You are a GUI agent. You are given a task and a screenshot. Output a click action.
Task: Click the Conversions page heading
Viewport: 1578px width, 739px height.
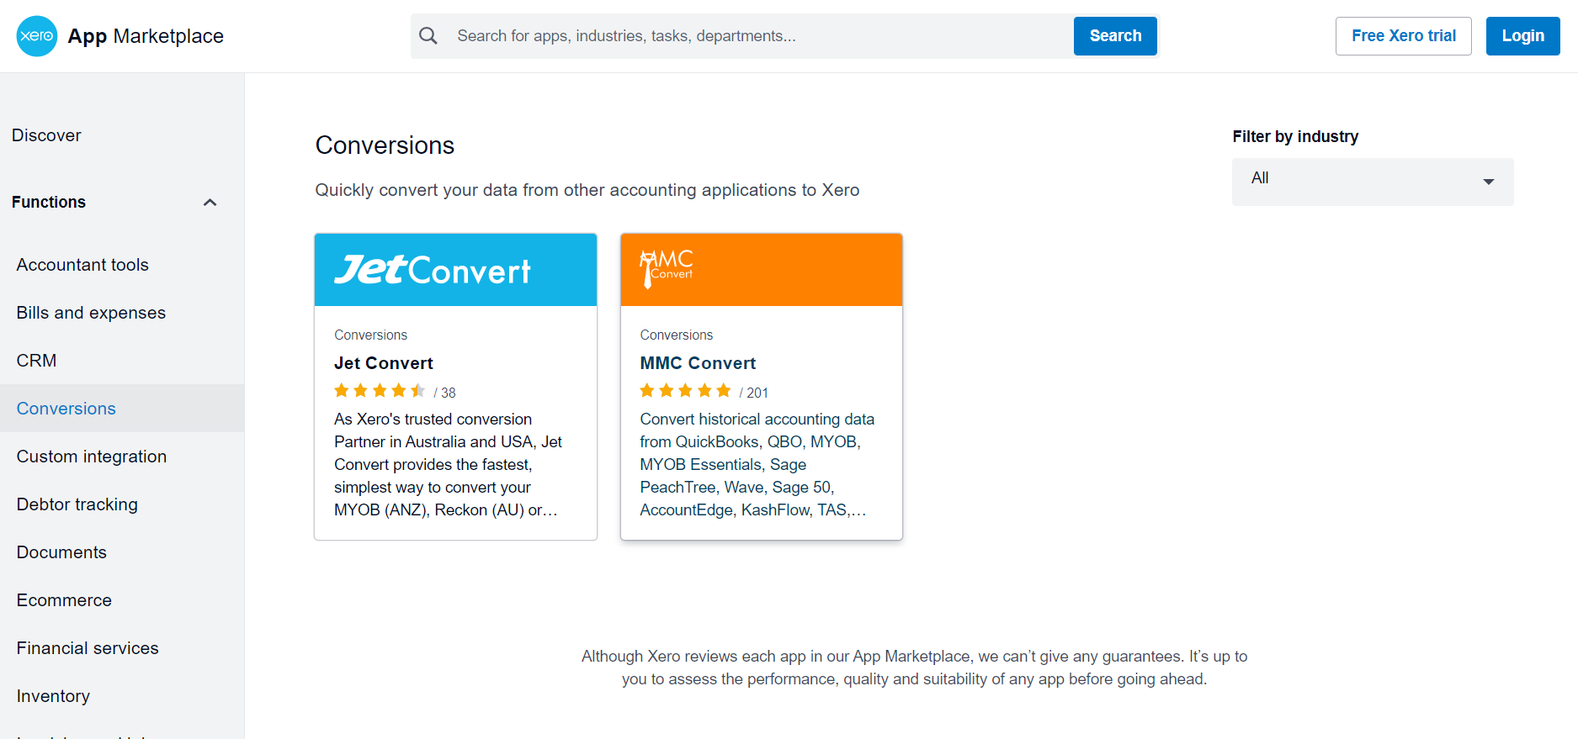click(x=385, y=145)
